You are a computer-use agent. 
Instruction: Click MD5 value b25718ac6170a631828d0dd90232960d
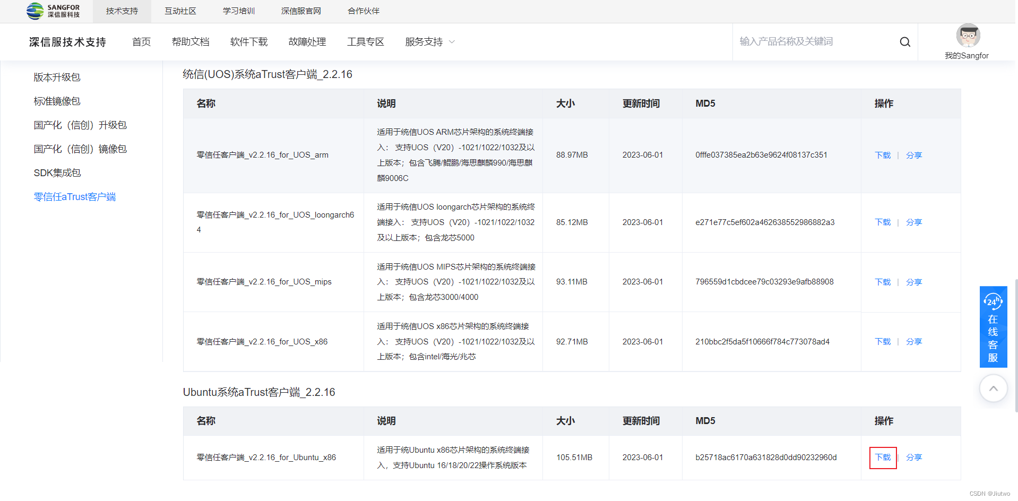coord(766,457)
